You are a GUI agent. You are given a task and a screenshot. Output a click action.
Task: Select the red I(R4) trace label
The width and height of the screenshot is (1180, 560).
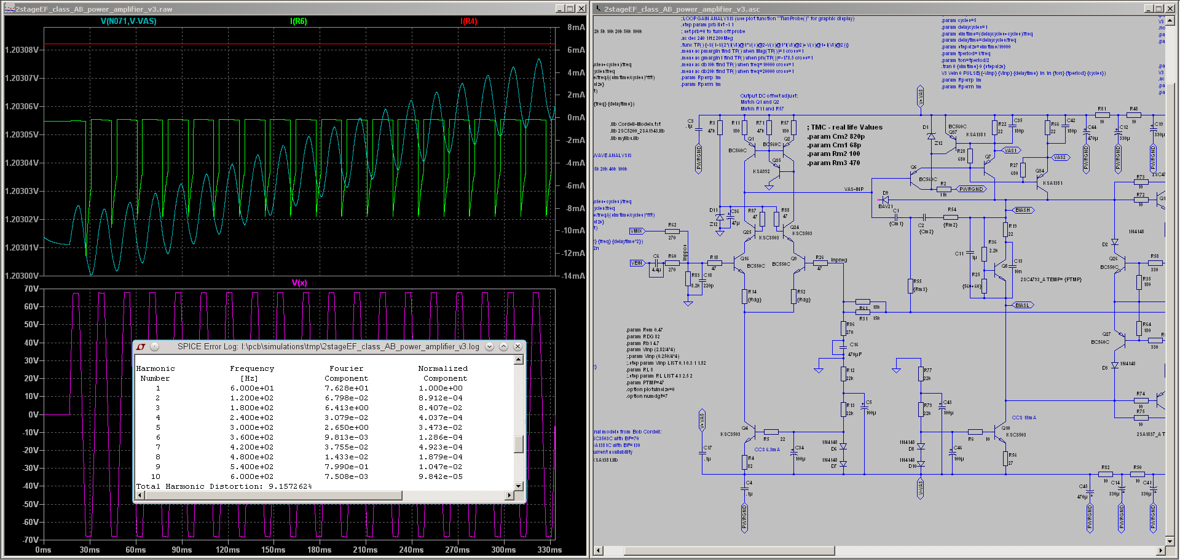469,21
